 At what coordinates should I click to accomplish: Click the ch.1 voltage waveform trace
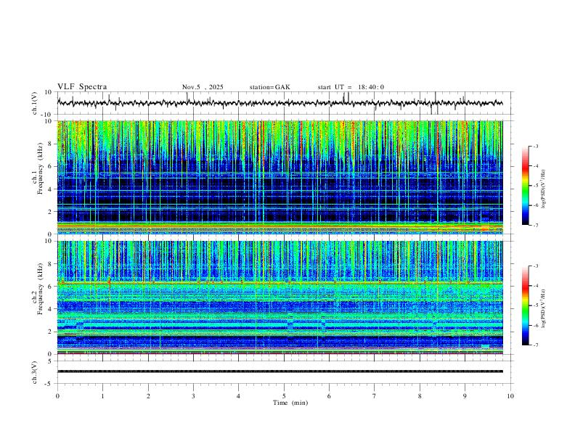tap(280, 103)
